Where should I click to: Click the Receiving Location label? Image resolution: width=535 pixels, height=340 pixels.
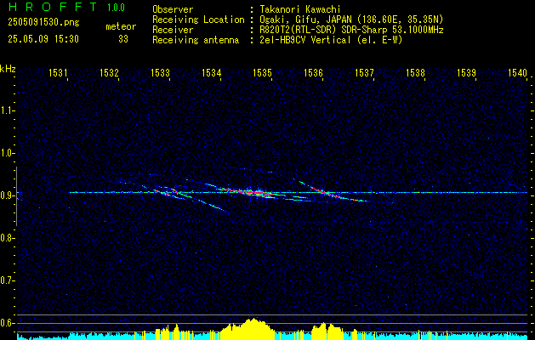[198, 20]
